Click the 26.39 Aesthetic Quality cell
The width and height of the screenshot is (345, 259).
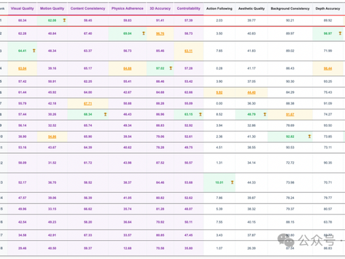coord(251,248)
